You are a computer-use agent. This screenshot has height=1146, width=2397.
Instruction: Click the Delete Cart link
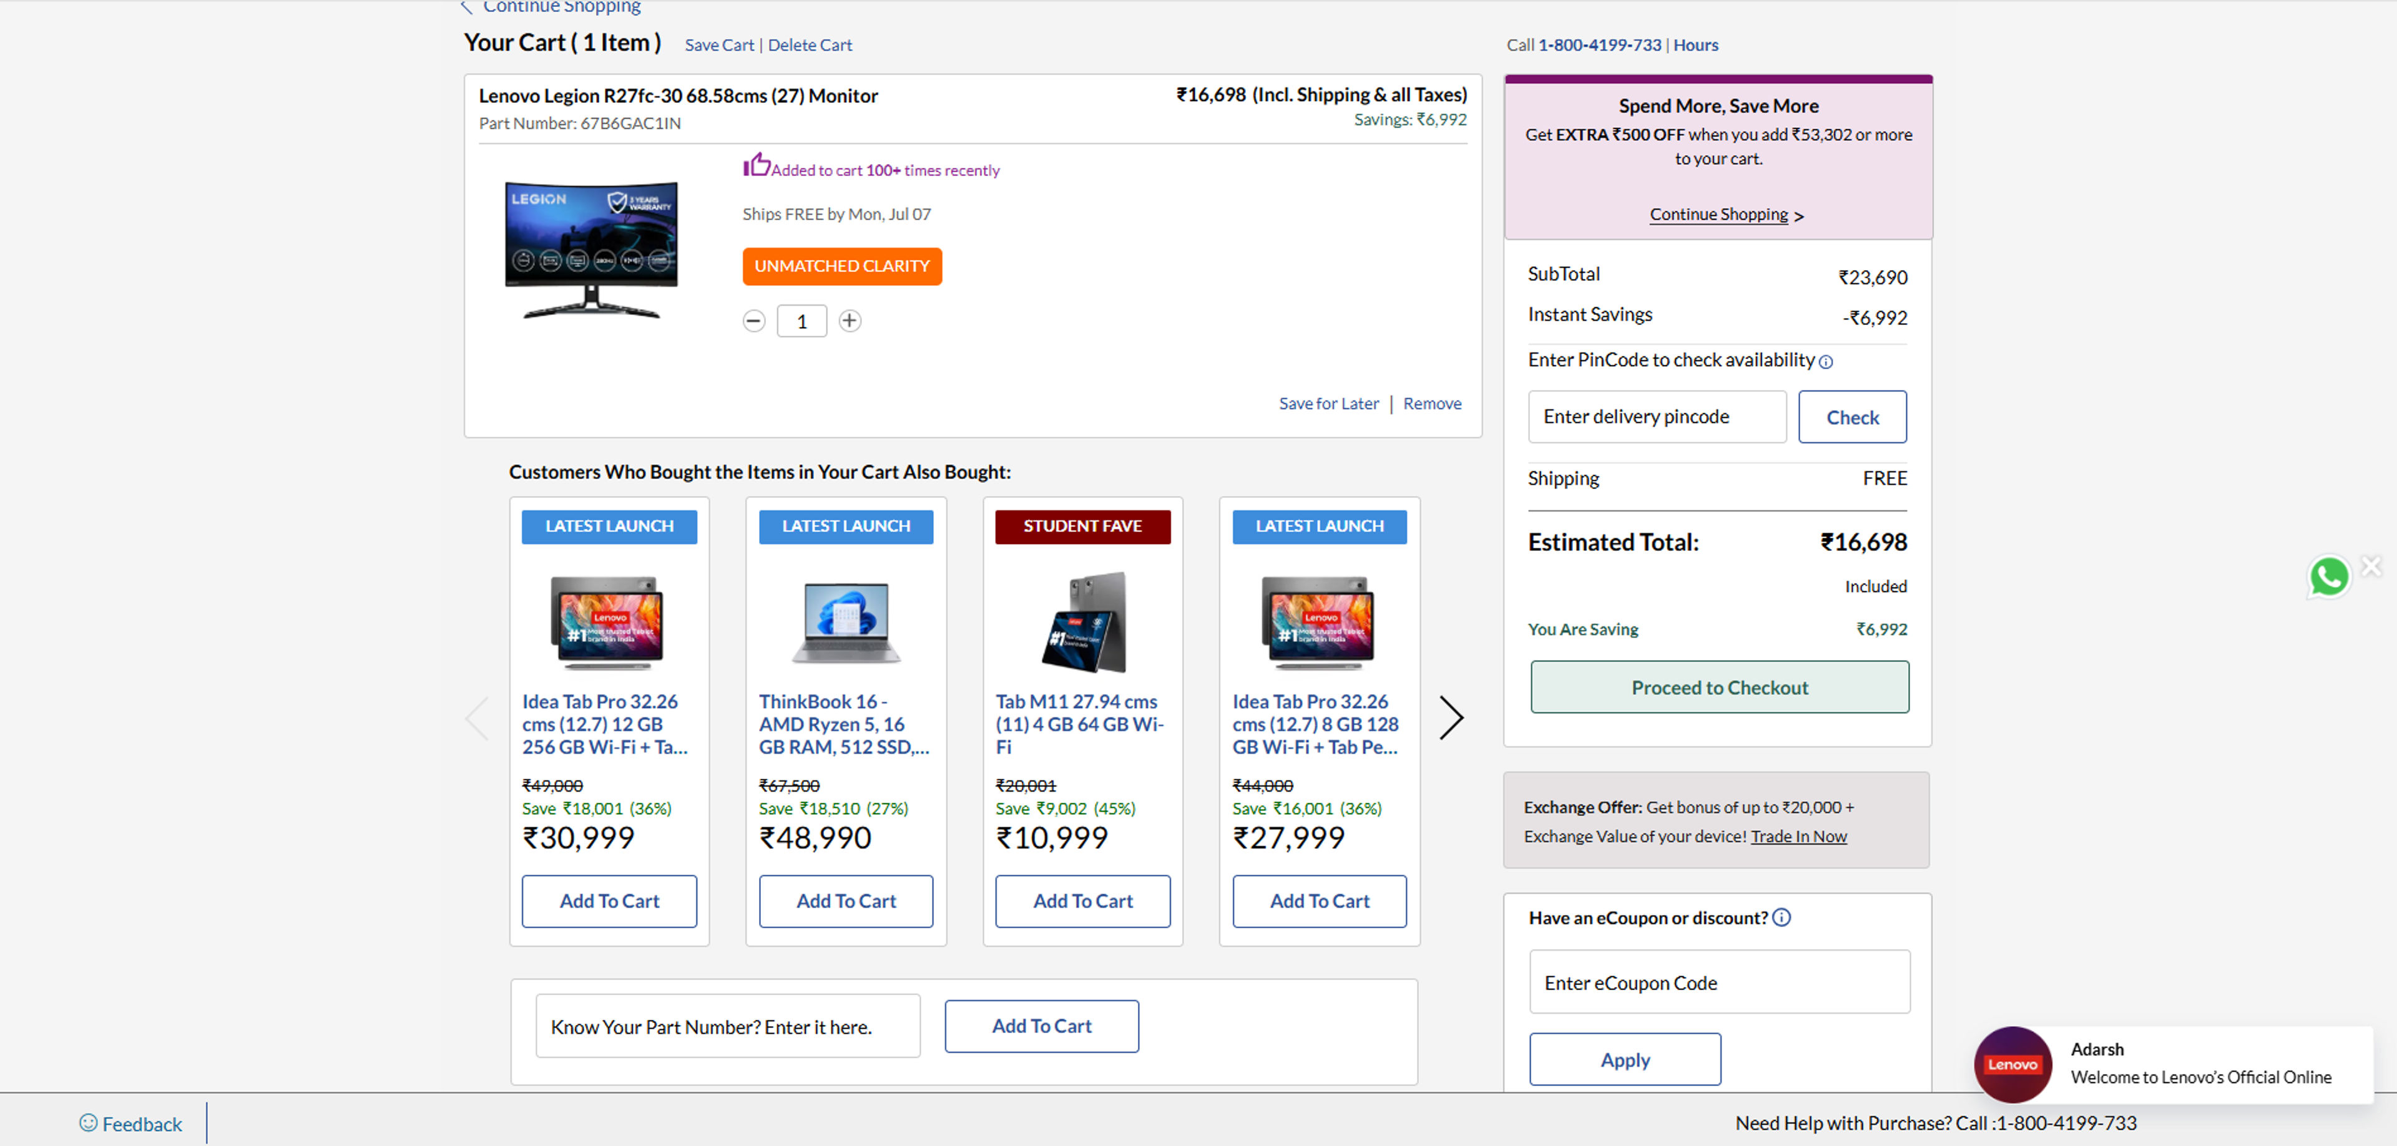[x=810, y=45]
